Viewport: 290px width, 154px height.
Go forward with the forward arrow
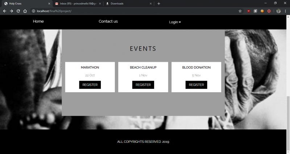click(x=12, y=11)
